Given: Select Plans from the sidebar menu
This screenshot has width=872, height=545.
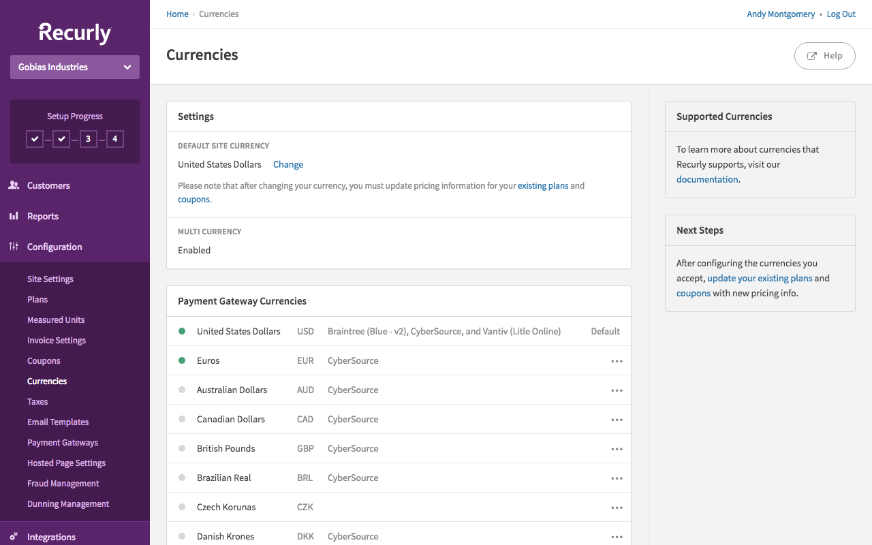Looking at the screenshot, I should click(37, 299).
